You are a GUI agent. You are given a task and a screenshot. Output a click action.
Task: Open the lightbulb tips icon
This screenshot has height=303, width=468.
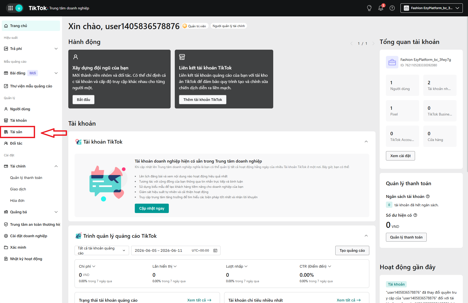[x=369, y=8]
